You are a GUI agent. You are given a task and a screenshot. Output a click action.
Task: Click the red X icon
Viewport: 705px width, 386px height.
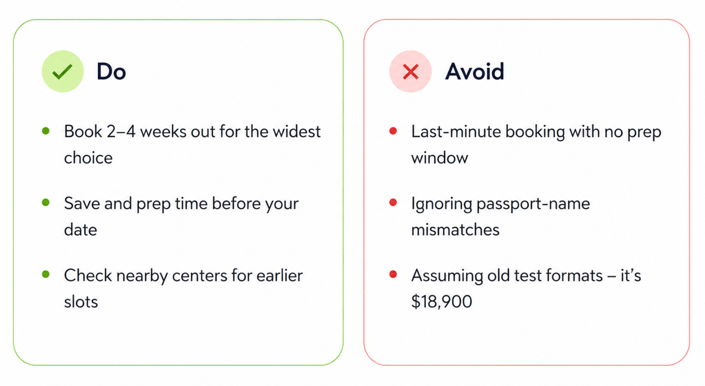coord(410,71)
